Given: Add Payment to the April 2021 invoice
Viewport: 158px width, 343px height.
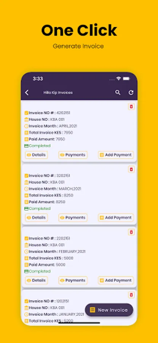Looking at the screenshot, I should point(116,155).
